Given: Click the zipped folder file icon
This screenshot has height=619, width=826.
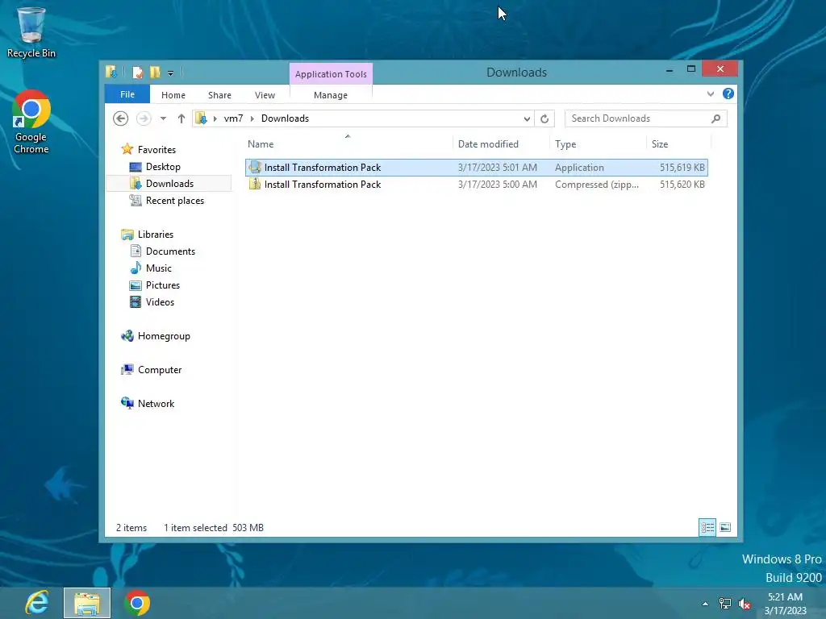Looking at the screenshot, I should tap(255, 184).
